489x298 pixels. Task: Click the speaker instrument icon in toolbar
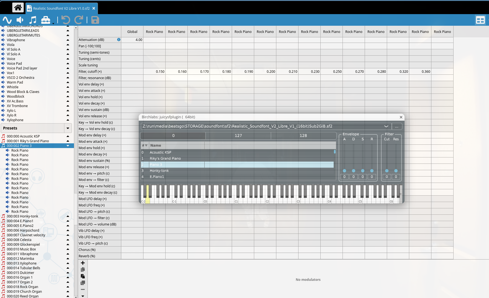[x=20, y=20]
